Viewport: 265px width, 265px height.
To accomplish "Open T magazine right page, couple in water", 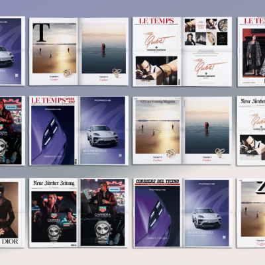I will (104, 52).
